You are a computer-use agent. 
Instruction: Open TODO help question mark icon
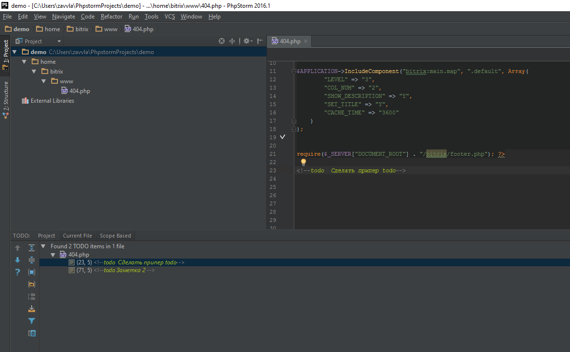click(18, 272)
